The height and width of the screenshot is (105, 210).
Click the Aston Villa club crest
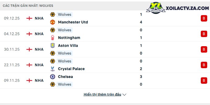click(52, 45)
